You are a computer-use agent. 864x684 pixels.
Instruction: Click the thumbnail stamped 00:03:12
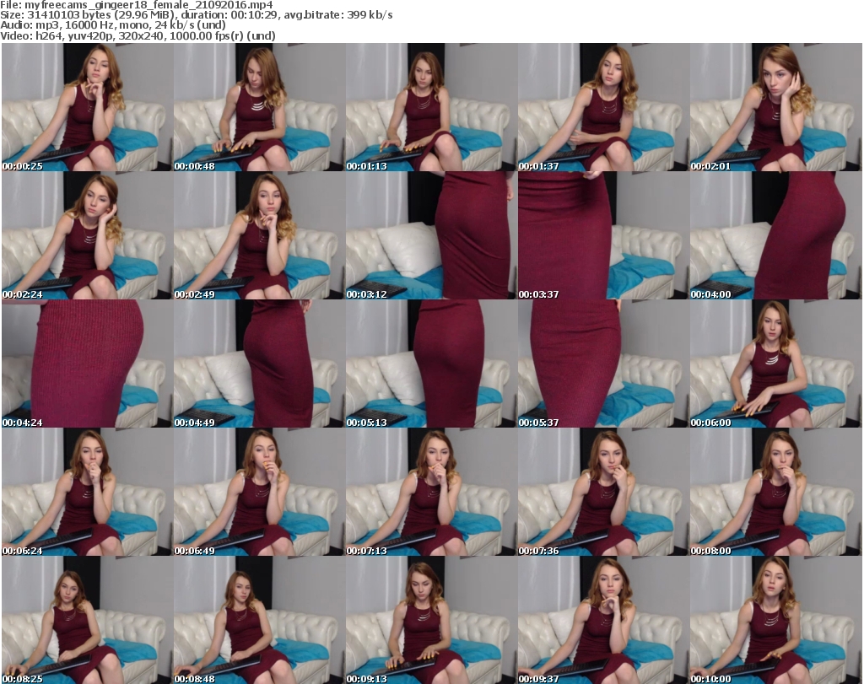tap(431, 235)
